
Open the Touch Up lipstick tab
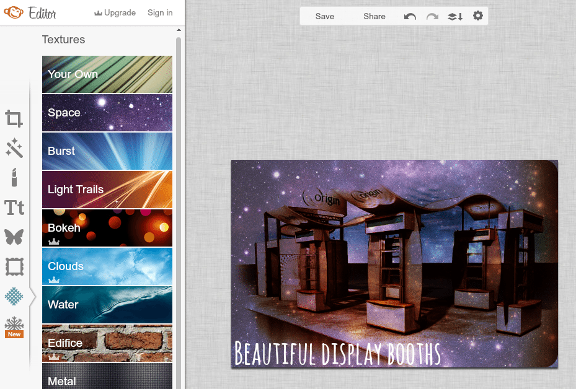14,178
